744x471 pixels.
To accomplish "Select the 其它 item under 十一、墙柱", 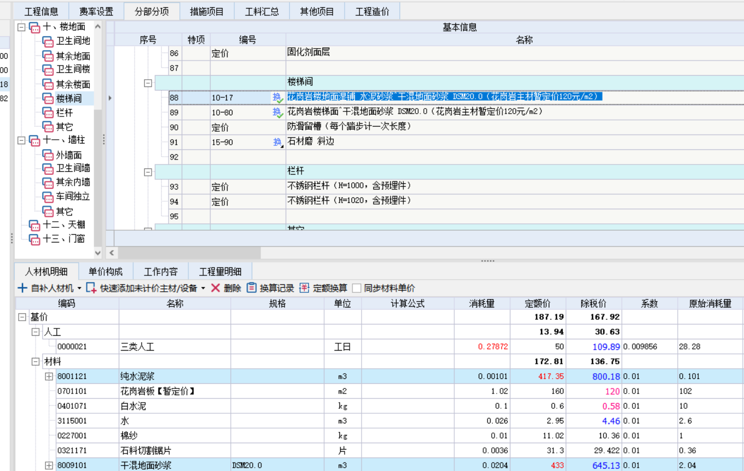I will tap(64, 211).
